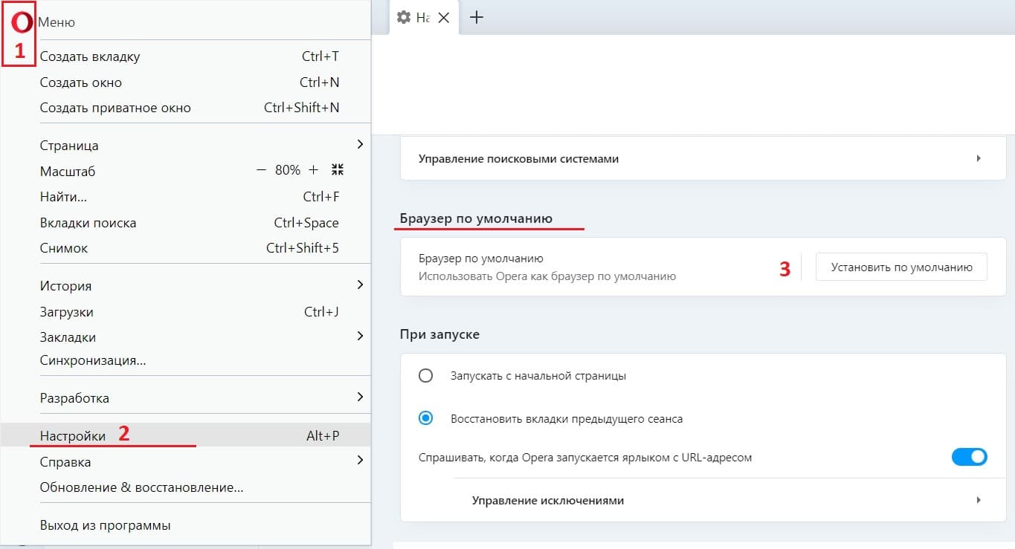Click the zoom out minus icon

pos(261,170)
